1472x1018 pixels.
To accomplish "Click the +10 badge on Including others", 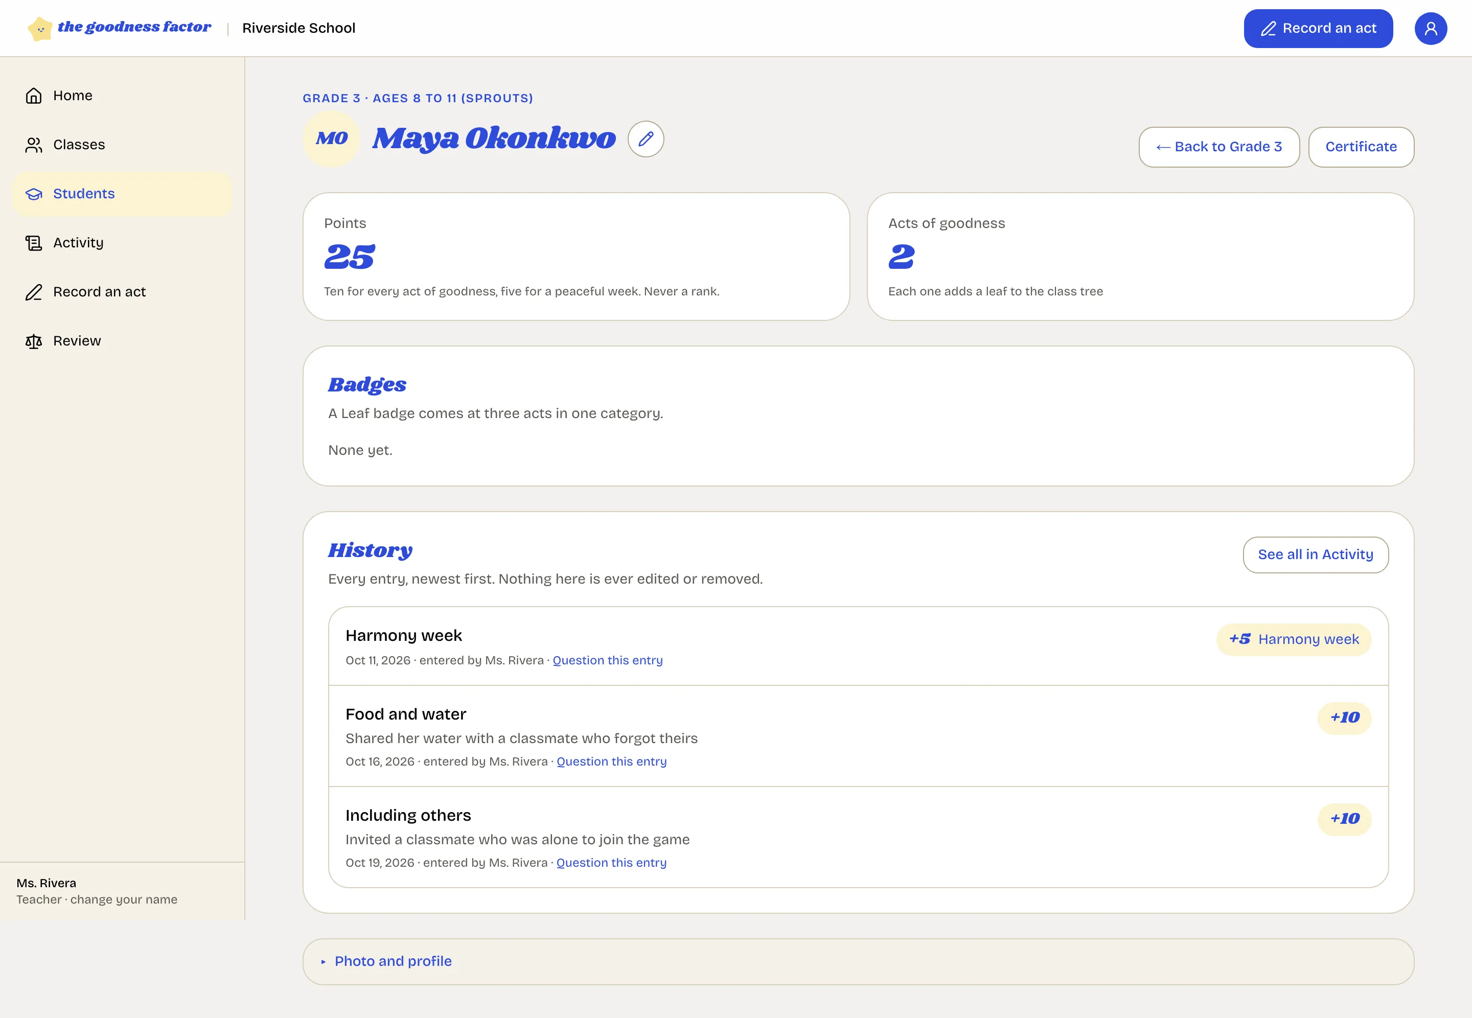I will 1344,820.
